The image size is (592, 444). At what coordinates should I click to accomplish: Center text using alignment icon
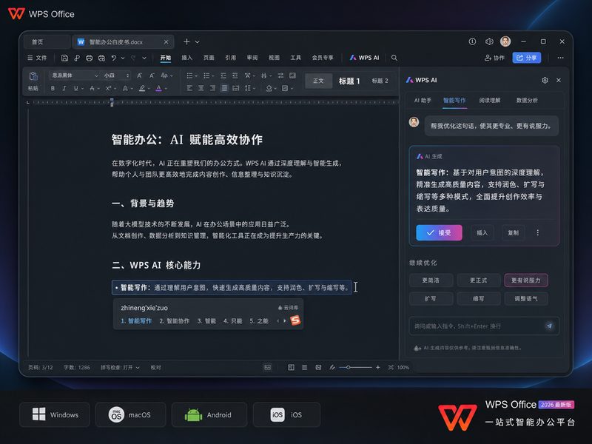[x=201, y=88]
